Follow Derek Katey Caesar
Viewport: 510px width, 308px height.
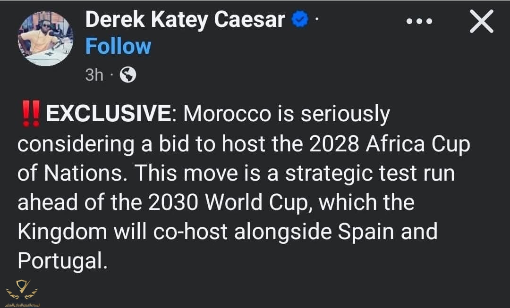coord(118,46)
